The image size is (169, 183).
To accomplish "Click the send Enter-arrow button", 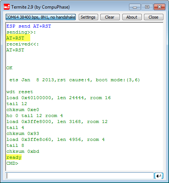I will pyautogui.click(x=159, y=176).
